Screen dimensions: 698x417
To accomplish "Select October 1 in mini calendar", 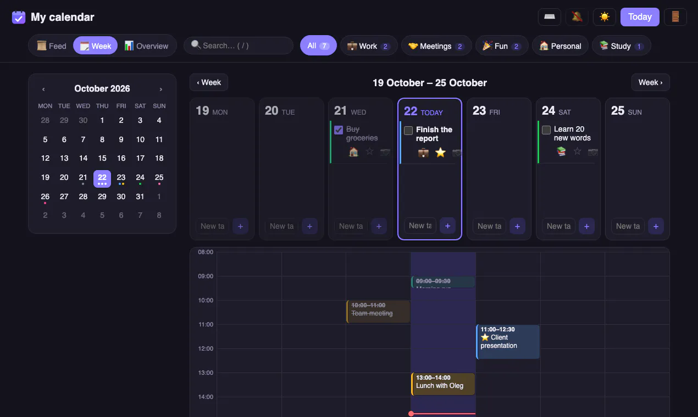I will (x=102, y=121).
